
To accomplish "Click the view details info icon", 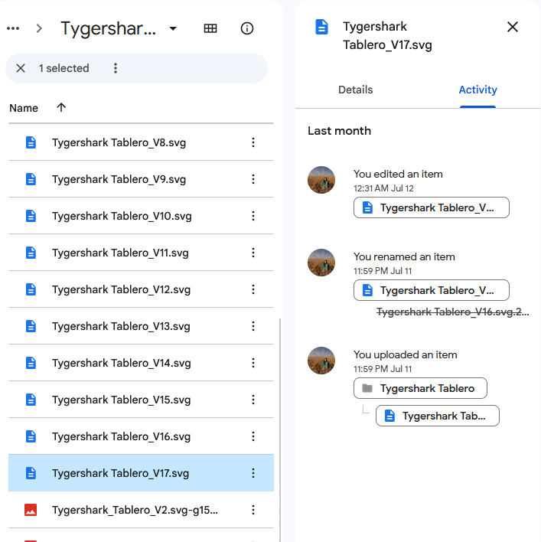I will pos(246,28).
